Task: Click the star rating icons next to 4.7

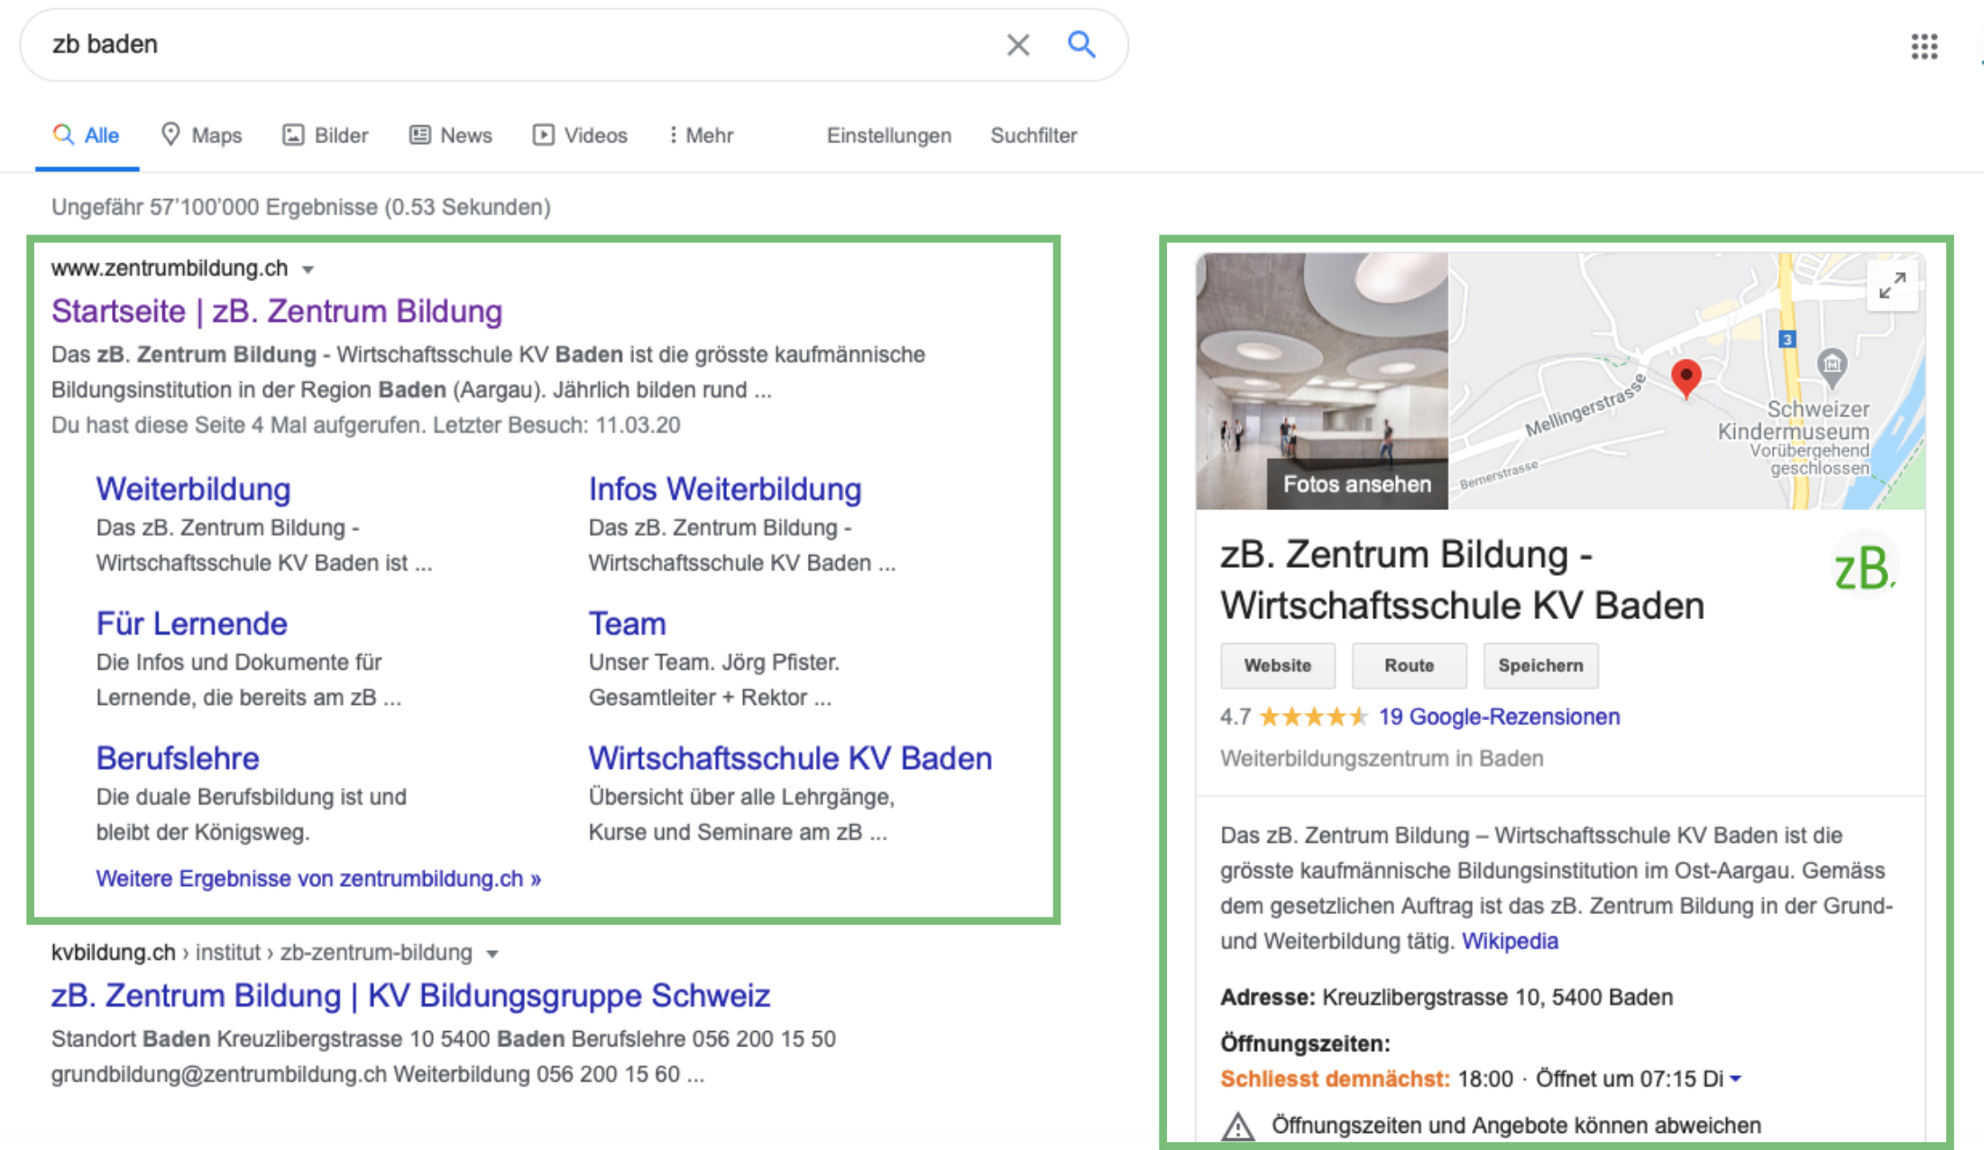Action: 1313,717
